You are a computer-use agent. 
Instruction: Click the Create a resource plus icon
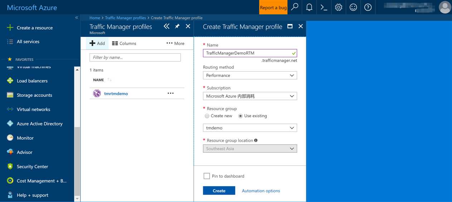click(10, 28)
